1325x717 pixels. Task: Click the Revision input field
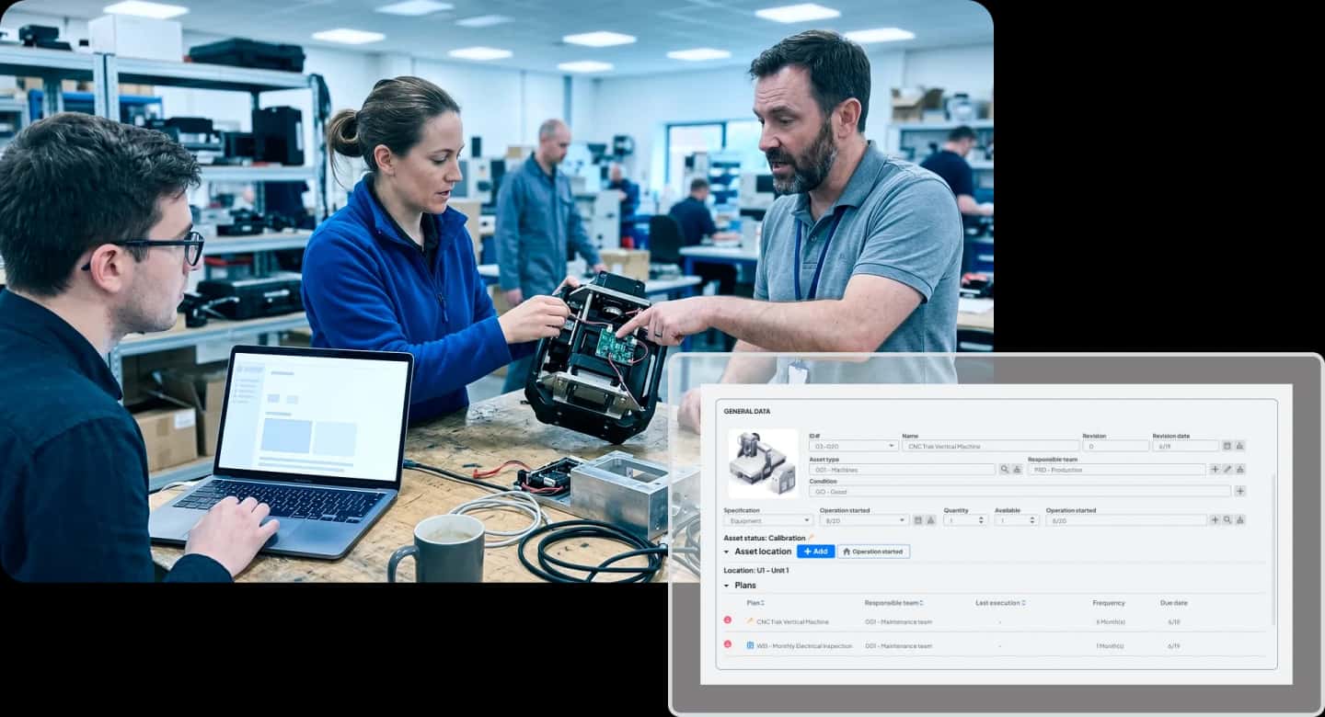1115,446
